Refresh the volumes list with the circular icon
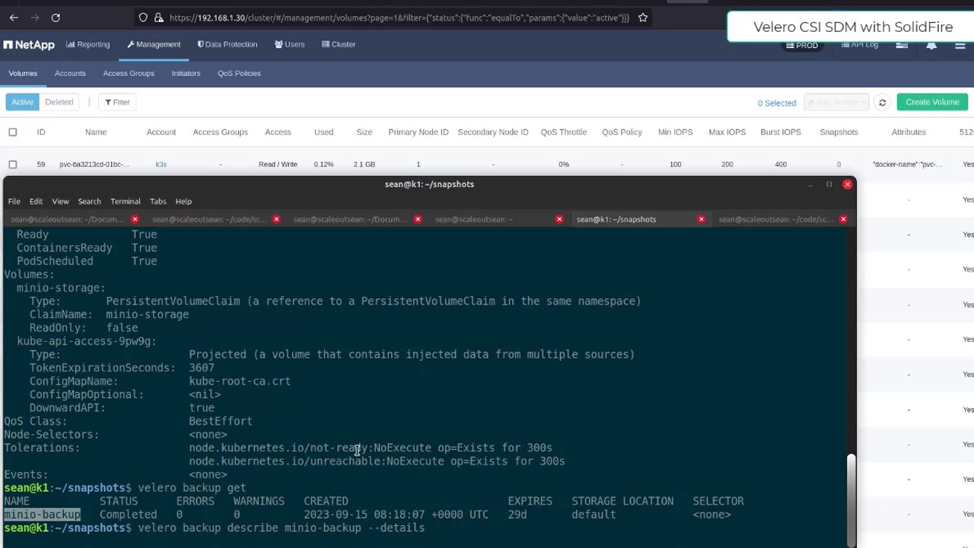Image resolution: width=974 pixels, height=548 pixels. click(883, 102)
